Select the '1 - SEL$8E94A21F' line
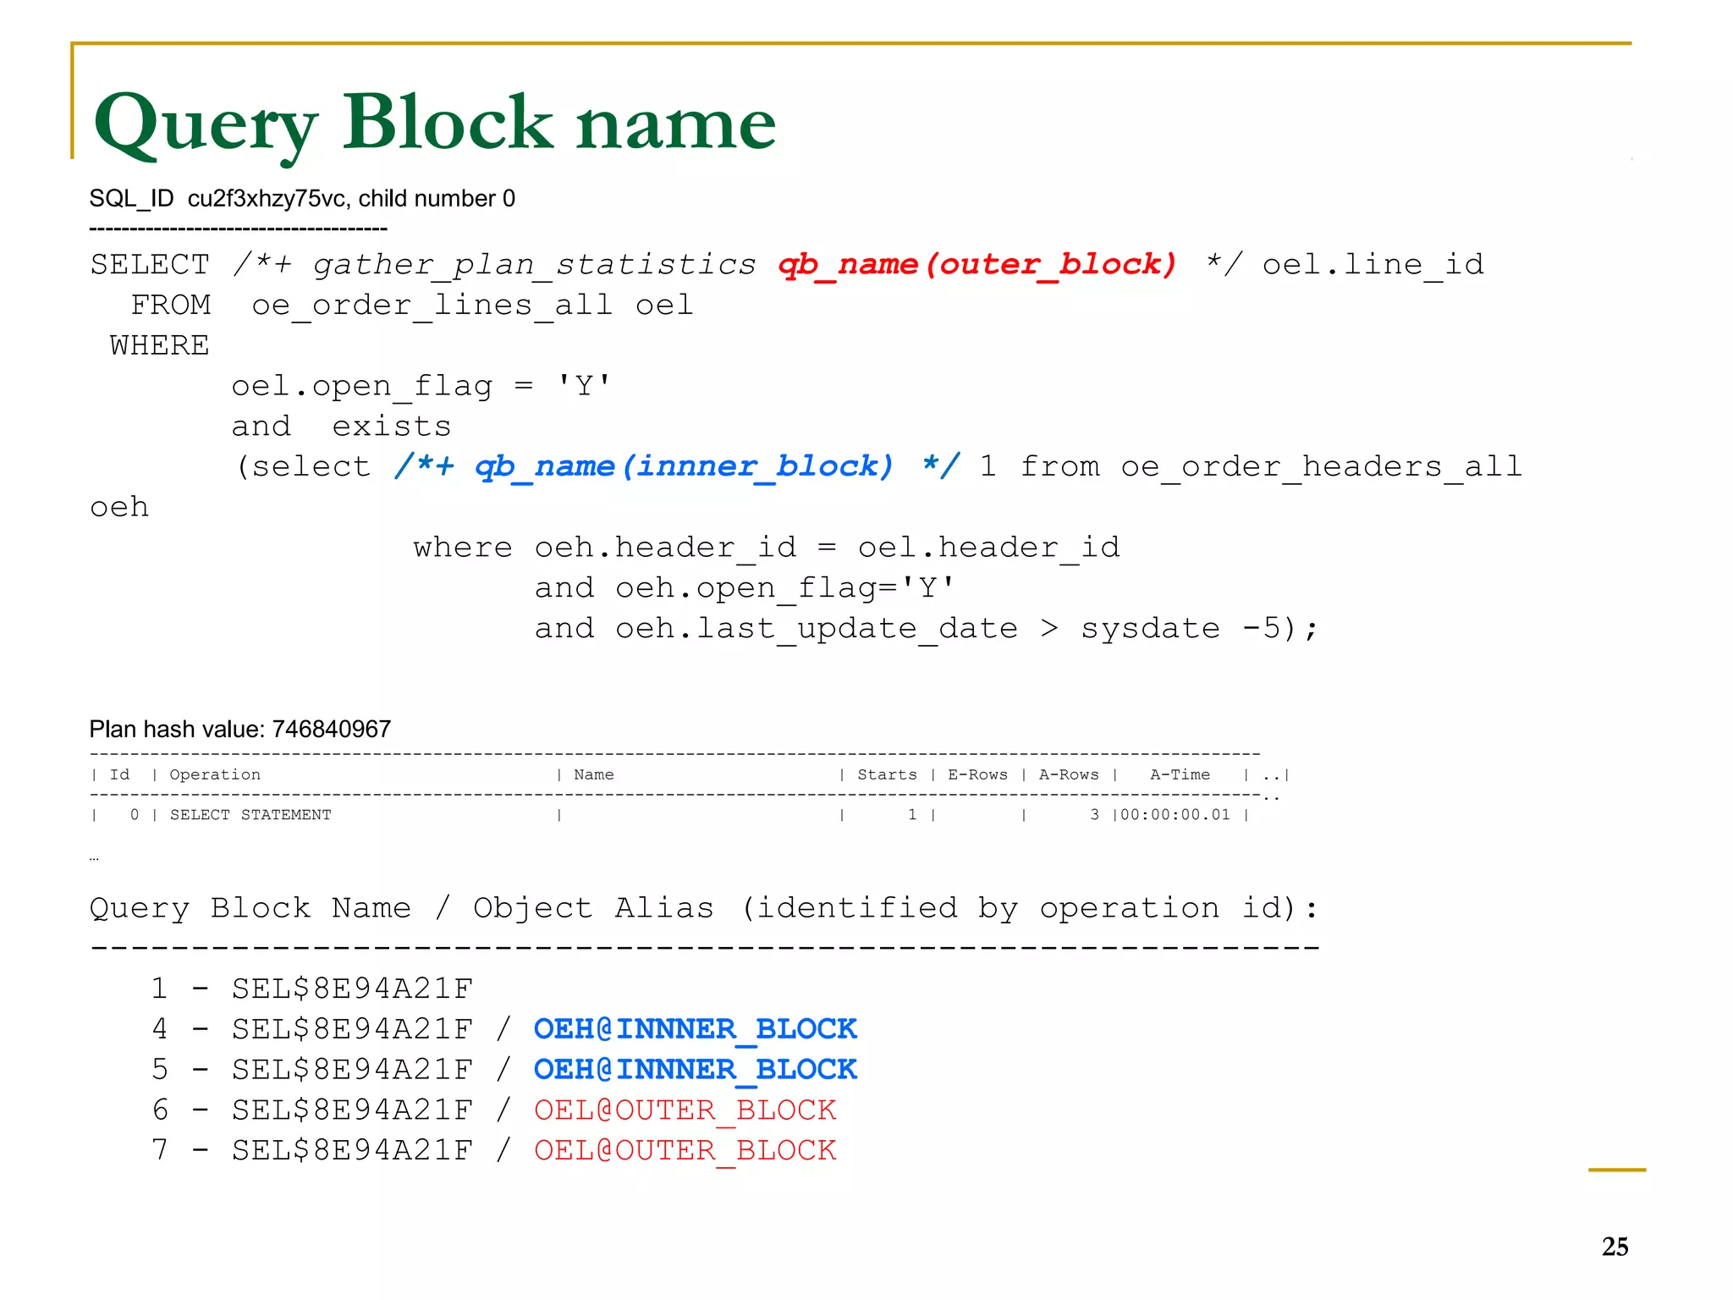Screen dimensions: 1733x1300 (311, 989)
